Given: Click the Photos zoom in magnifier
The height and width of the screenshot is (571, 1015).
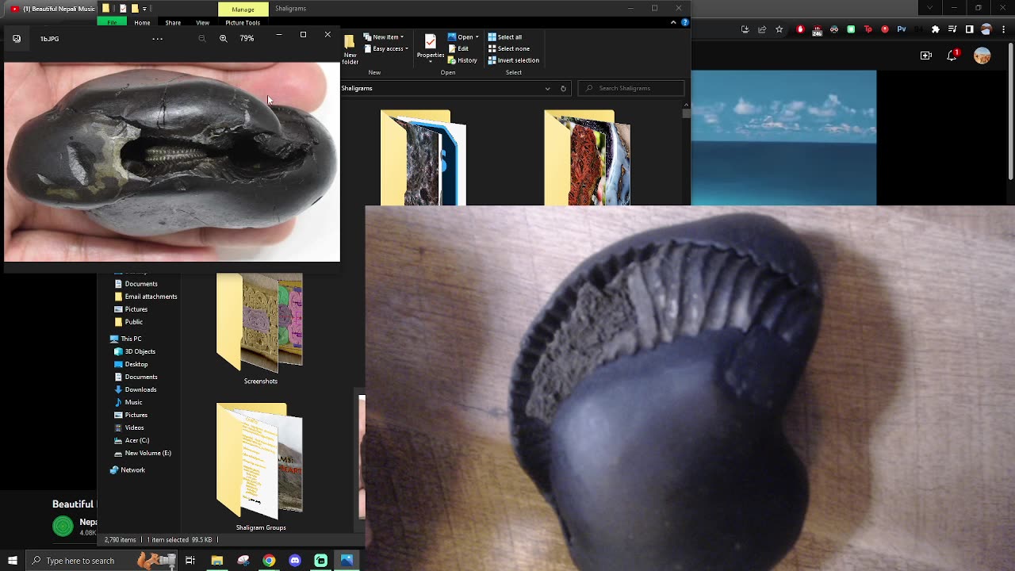Looking at the screenshot, I should pos(224,38).
